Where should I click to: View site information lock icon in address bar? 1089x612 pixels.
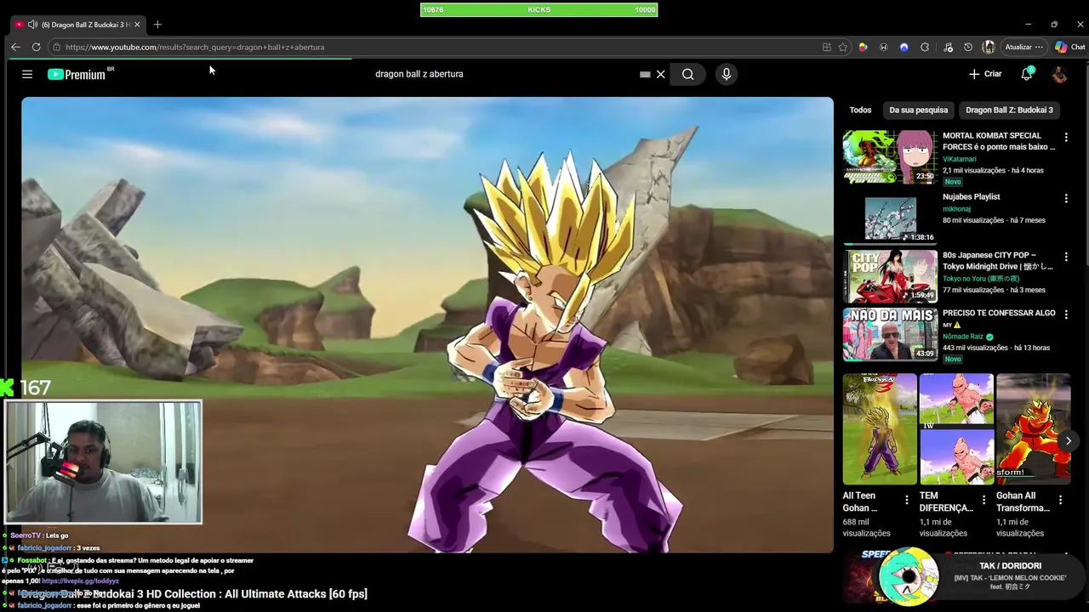[x=56, y=47]
